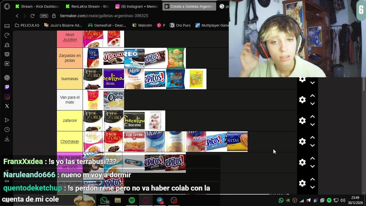Image resolution: width=366 pixels, height=206 pixels.
Task: Open PELICULAS bookmarks folder
Action: pyautogui.click(x=27, y=25)
